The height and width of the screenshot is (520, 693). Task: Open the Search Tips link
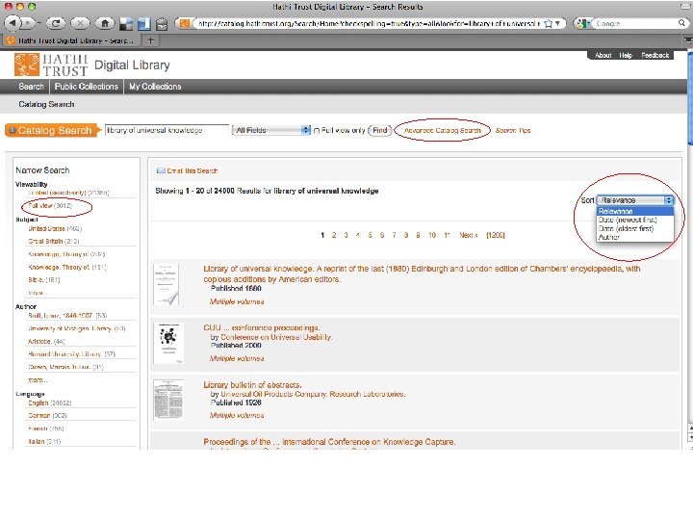pyautogui.click(x=513, y=130)
